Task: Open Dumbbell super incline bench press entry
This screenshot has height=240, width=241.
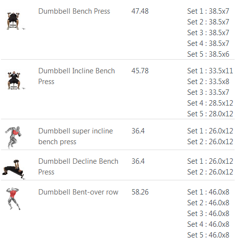Action: 75,136
